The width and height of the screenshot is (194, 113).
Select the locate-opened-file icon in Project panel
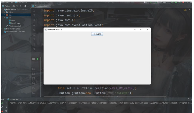pos(14,6)
